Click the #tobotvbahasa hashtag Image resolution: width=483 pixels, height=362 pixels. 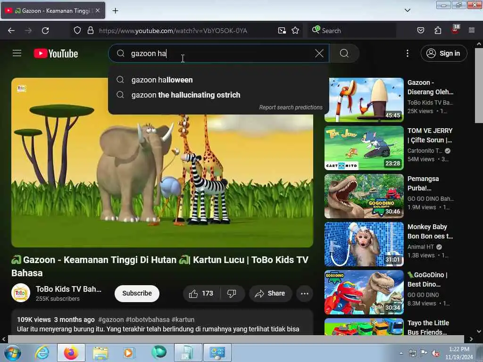pyautogui.click(x=147, y=320)
